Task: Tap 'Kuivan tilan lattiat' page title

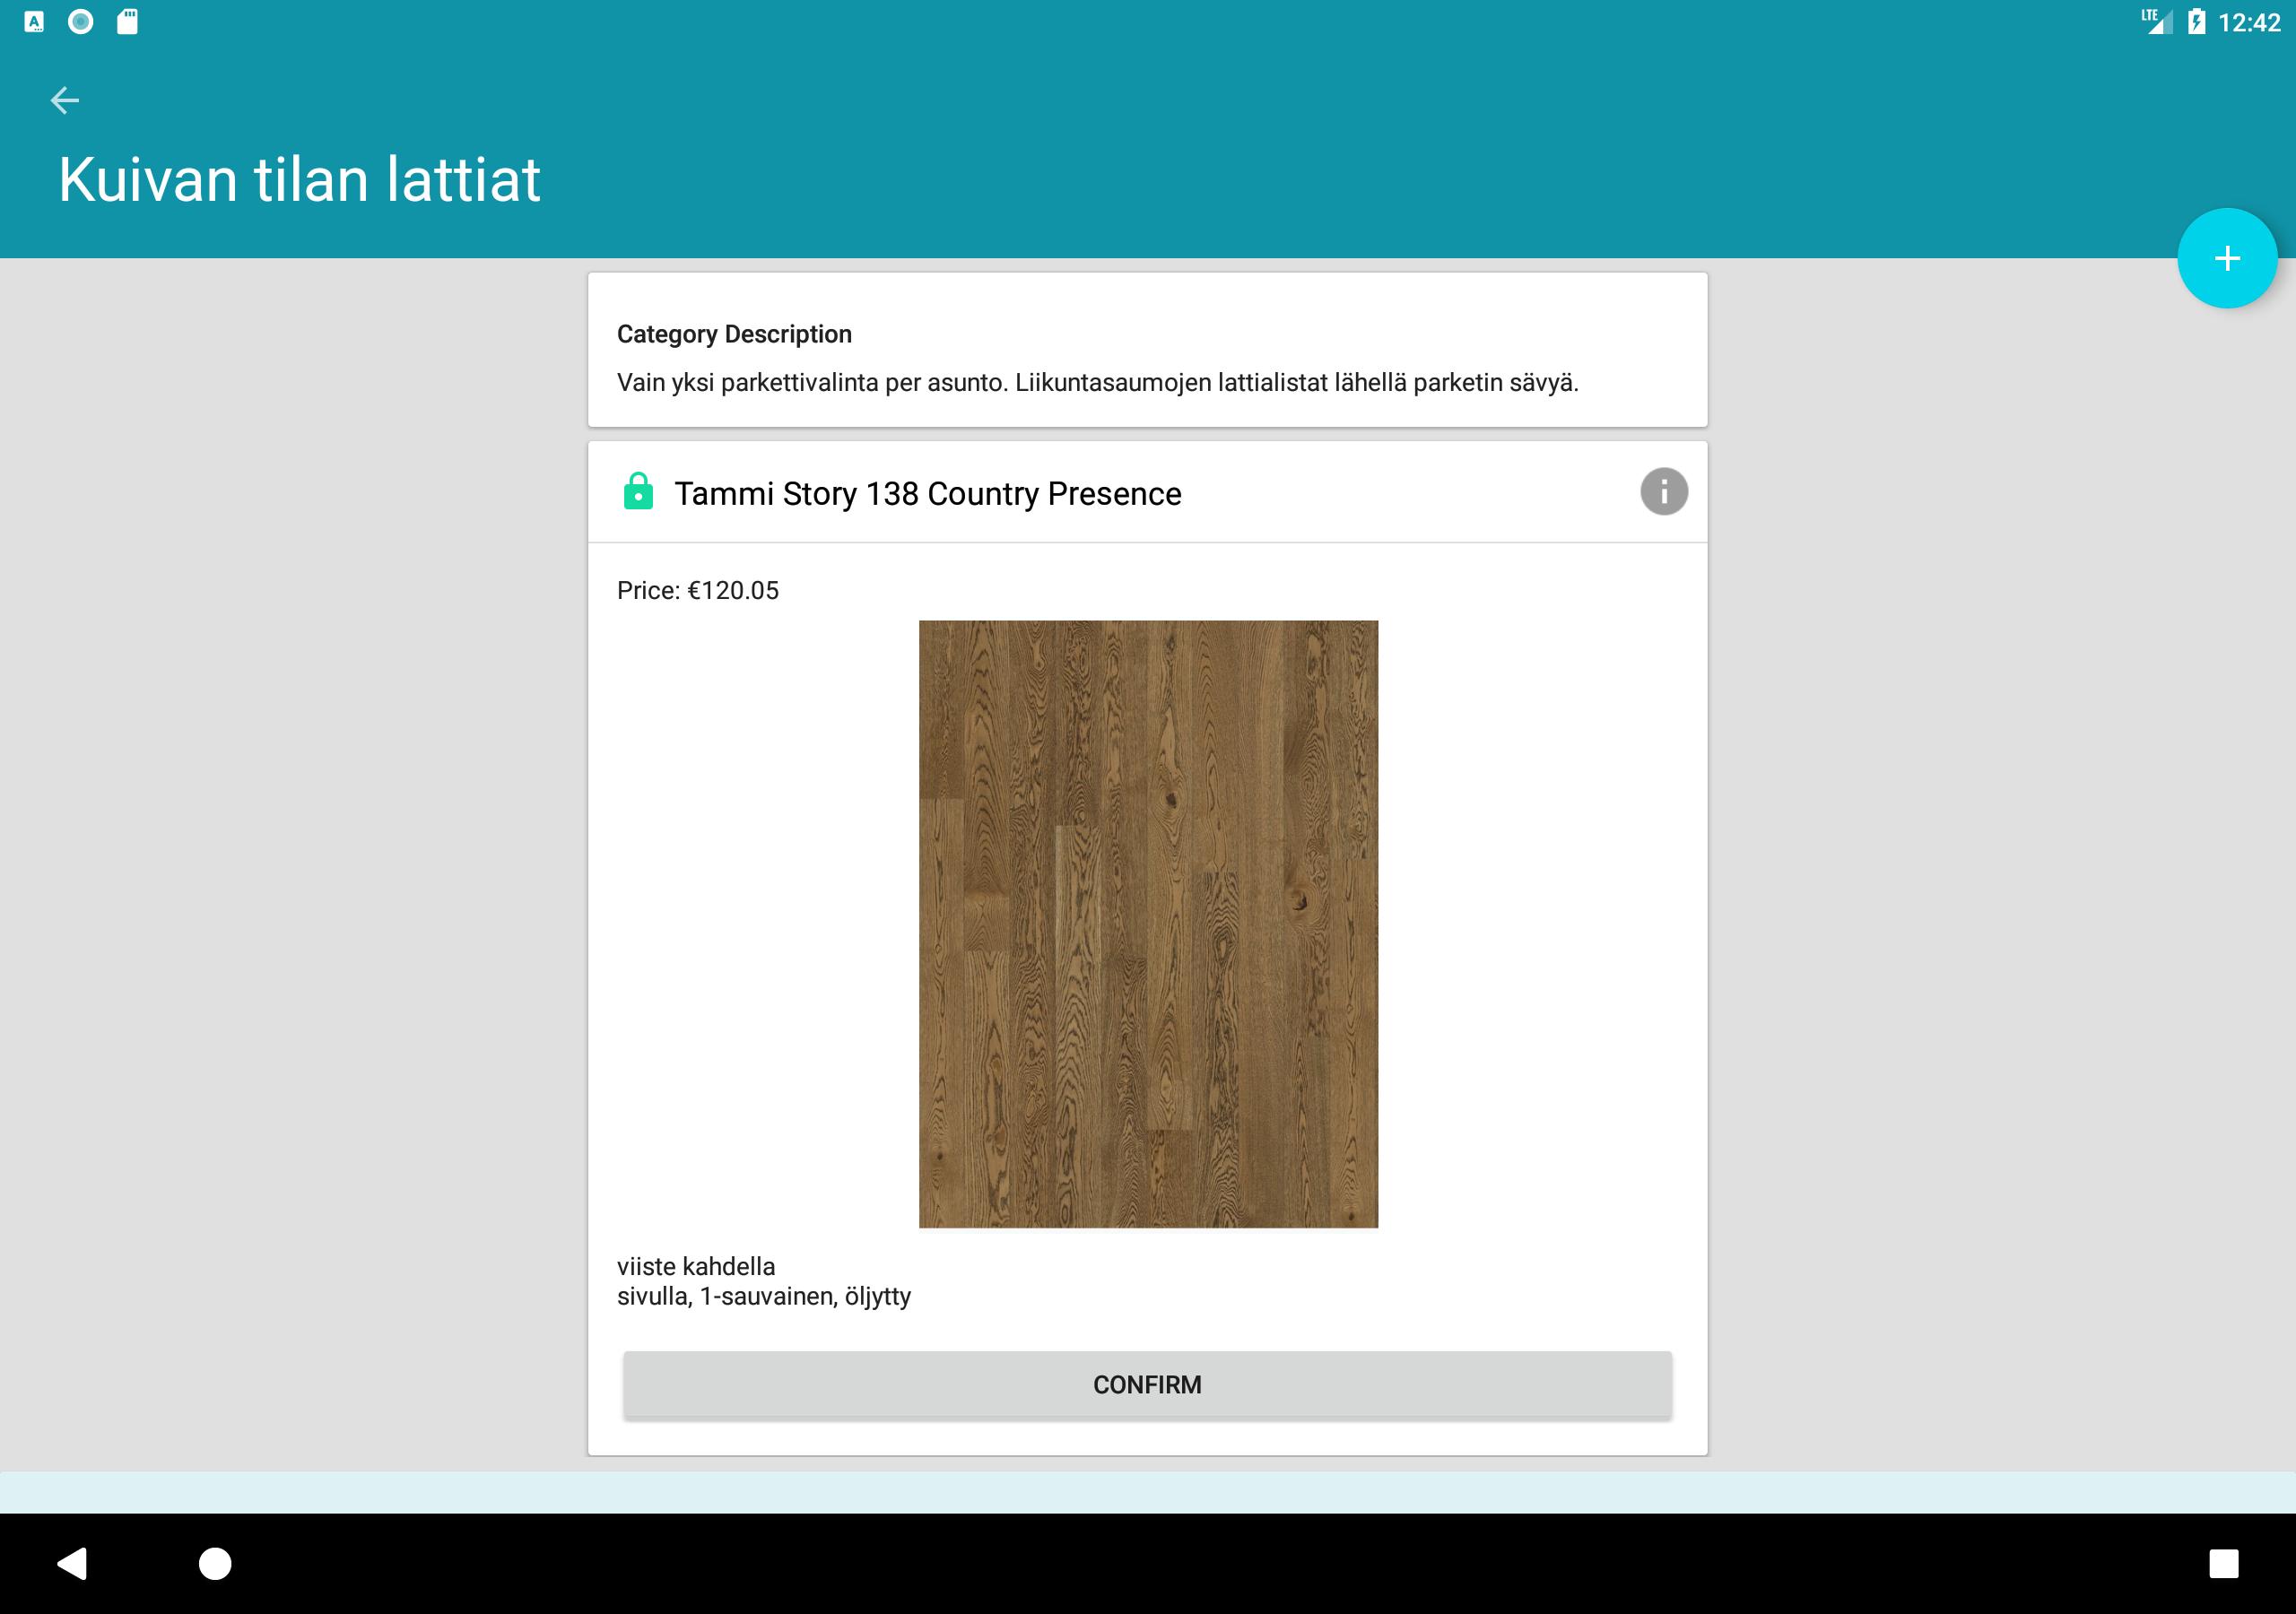Action: click(x=299, y=180)
